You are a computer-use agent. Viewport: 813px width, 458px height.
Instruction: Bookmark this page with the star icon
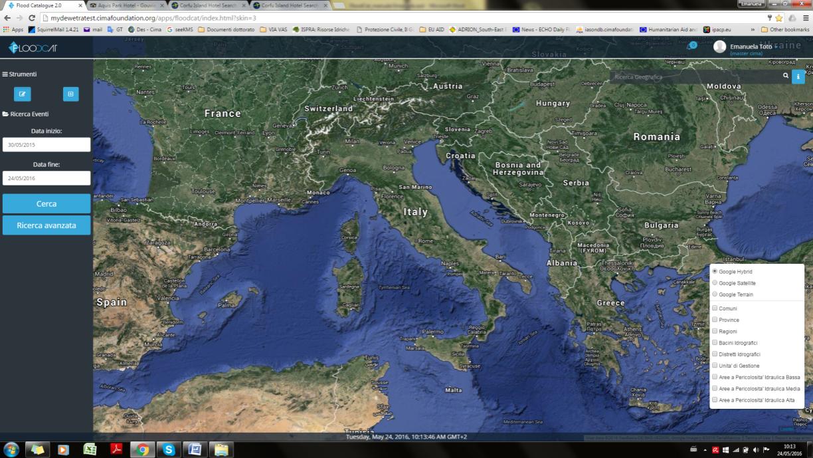(x=779, y=18)
